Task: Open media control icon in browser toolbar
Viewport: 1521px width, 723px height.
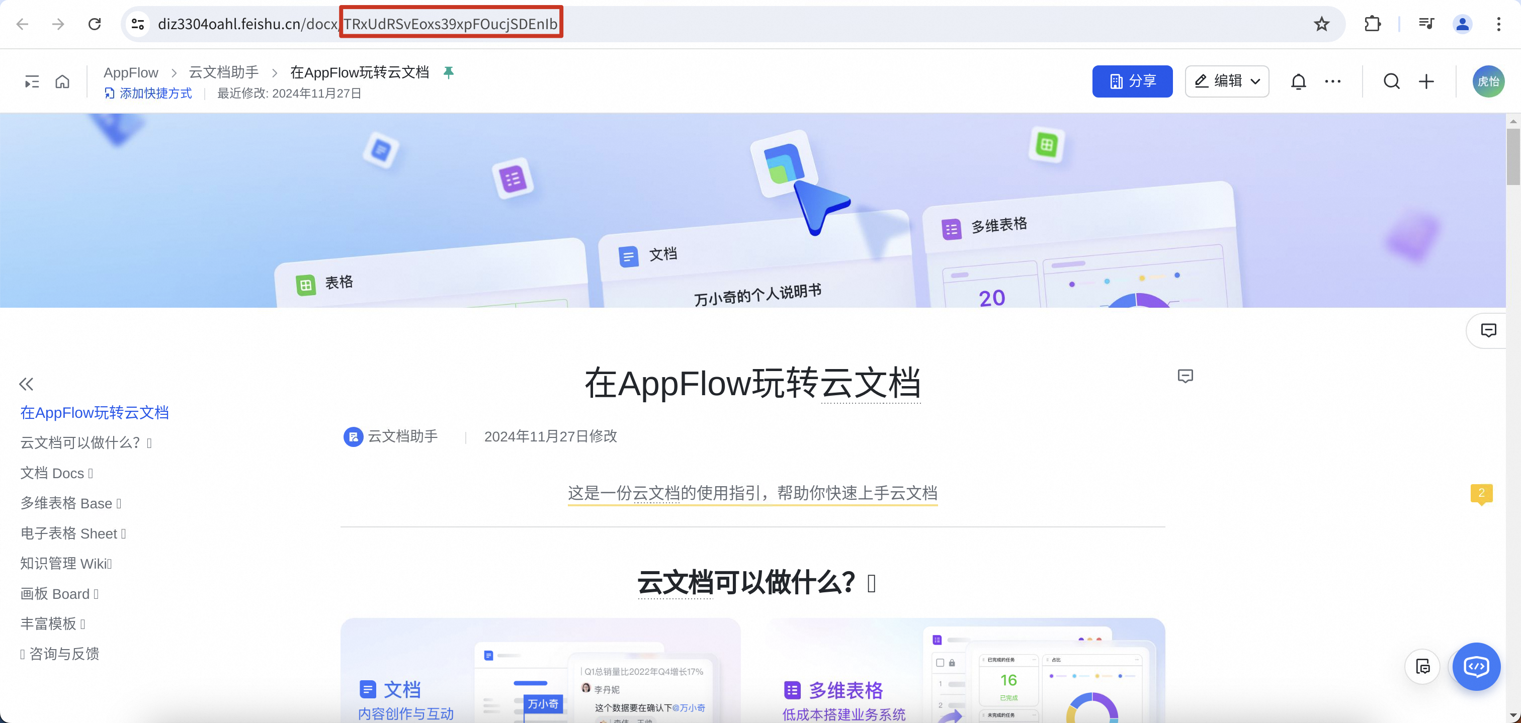Action: (1426, 24)
